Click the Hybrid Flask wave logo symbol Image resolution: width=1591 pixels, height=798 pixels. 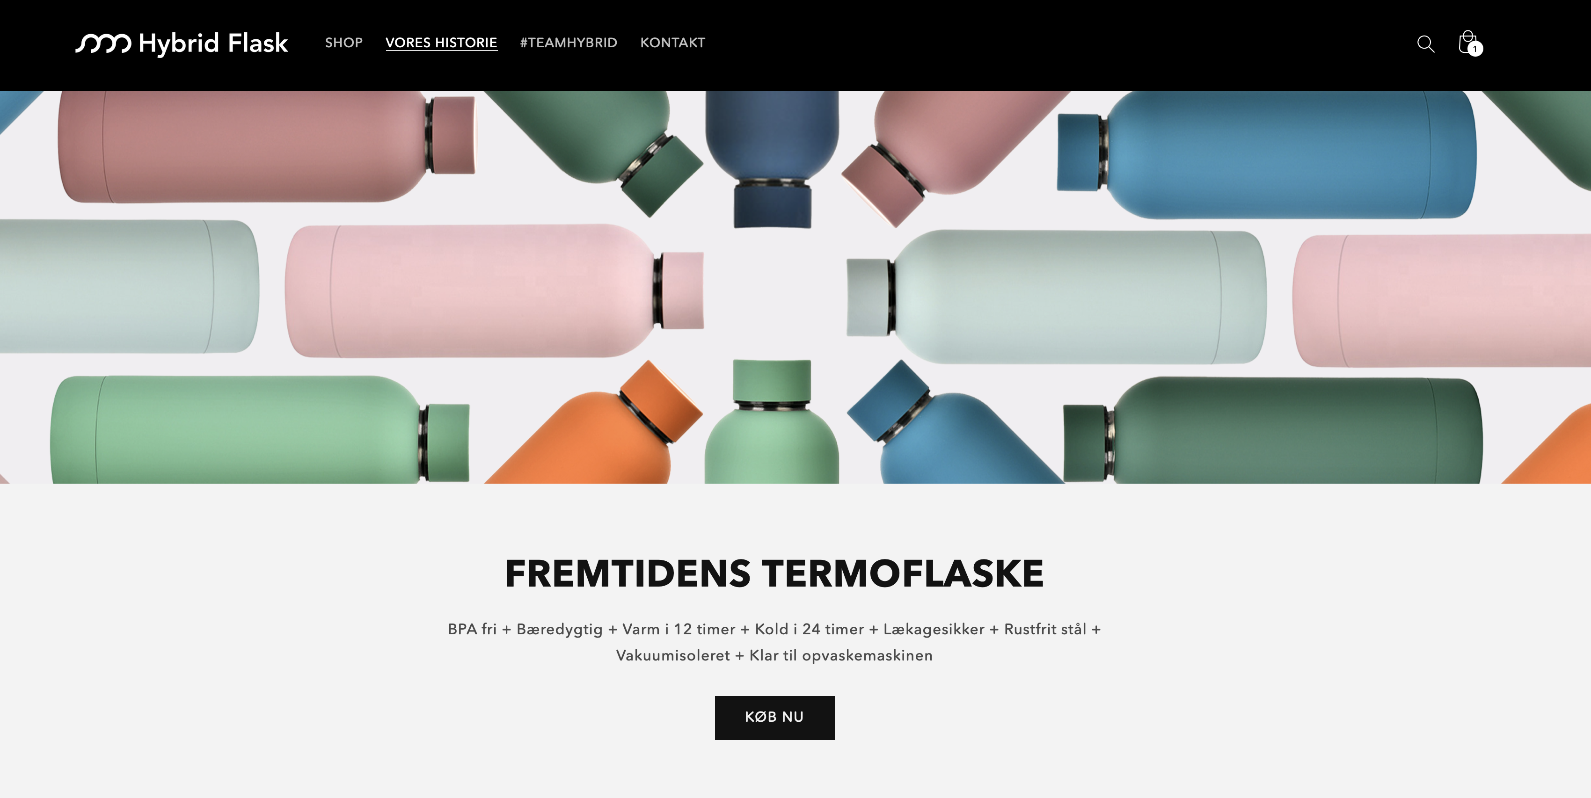(103, 43)
